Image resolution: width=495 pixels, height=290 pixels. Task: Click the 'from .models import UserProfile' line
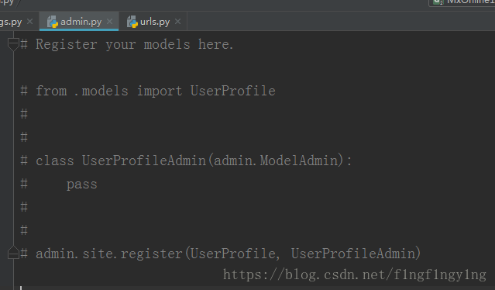pyautogui.click(x=148, y=91)
